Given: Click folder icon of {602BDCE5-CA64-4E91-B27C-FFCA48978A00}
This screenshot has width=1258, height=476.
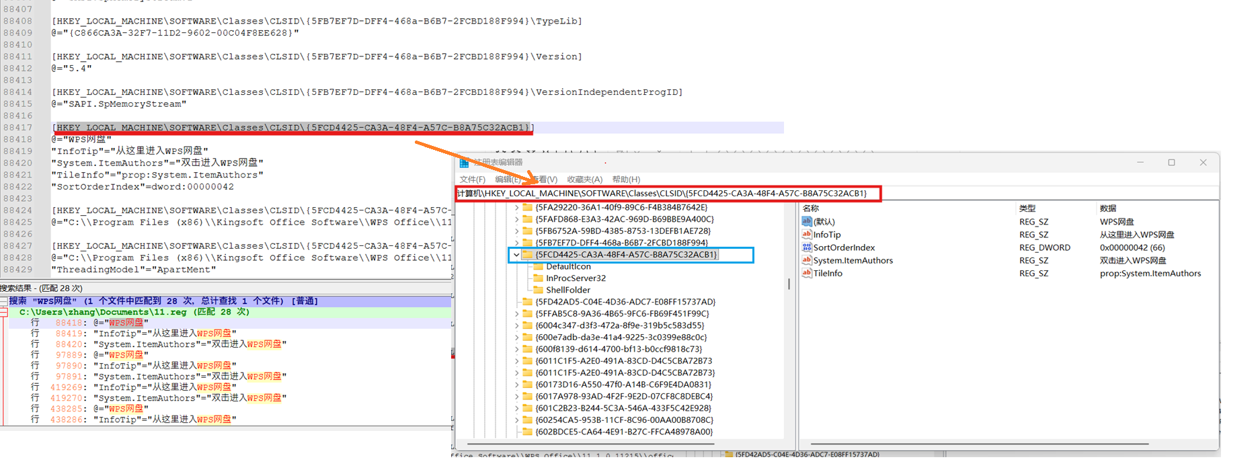Looking at the screenshot, I should (x=528, y=432).
